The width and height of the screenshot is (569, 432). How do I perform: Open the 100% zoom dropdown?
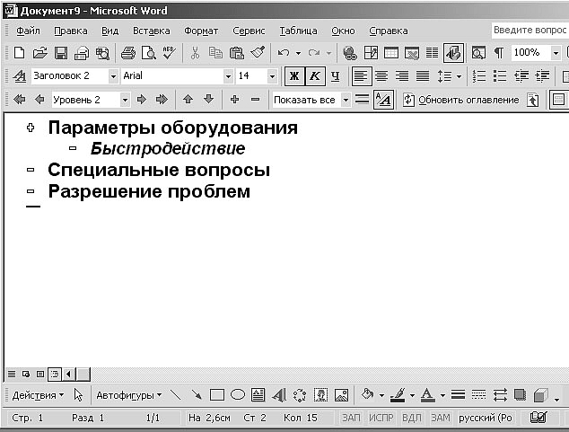pos(556,53)
